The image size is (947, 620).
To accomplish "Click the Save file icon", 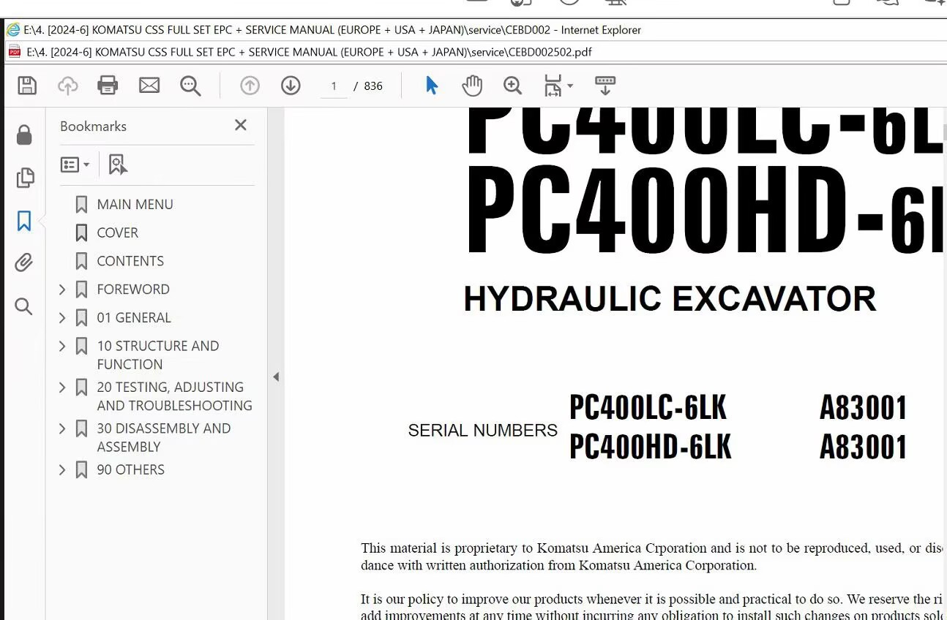I will pos(27,86).
